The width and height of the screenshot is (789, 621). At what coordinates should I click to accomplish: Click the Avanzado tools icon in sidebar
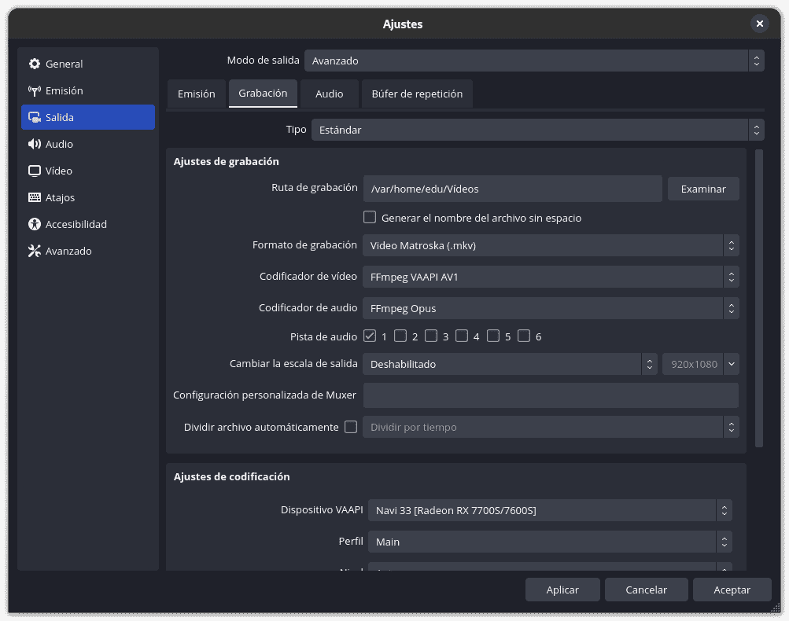(34, 251)
